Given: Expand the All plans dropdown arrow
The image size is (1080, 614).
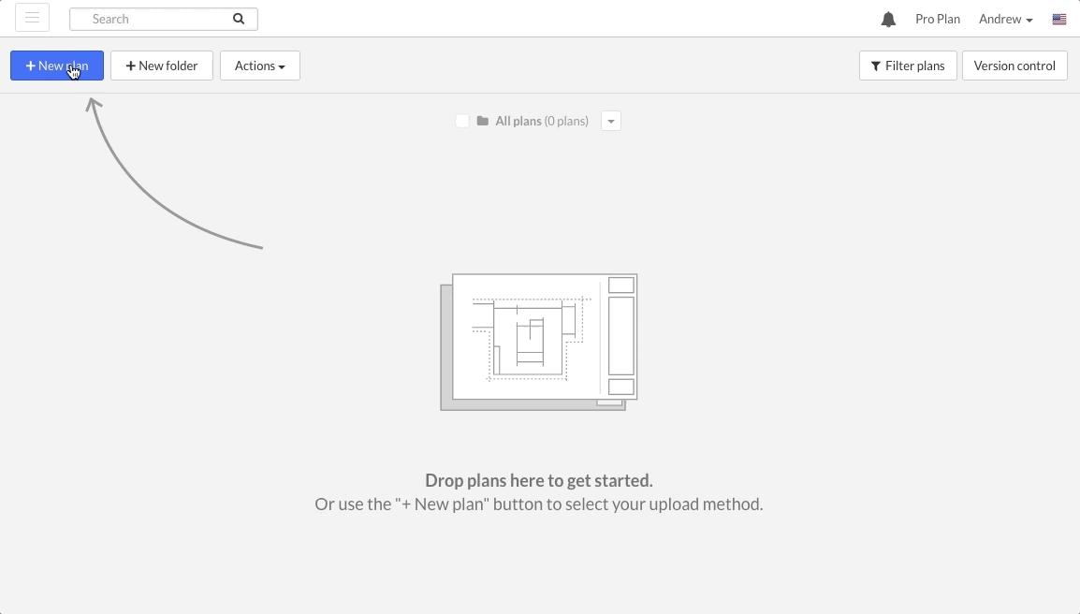Looking at the screenshot, I should (611, 122).
